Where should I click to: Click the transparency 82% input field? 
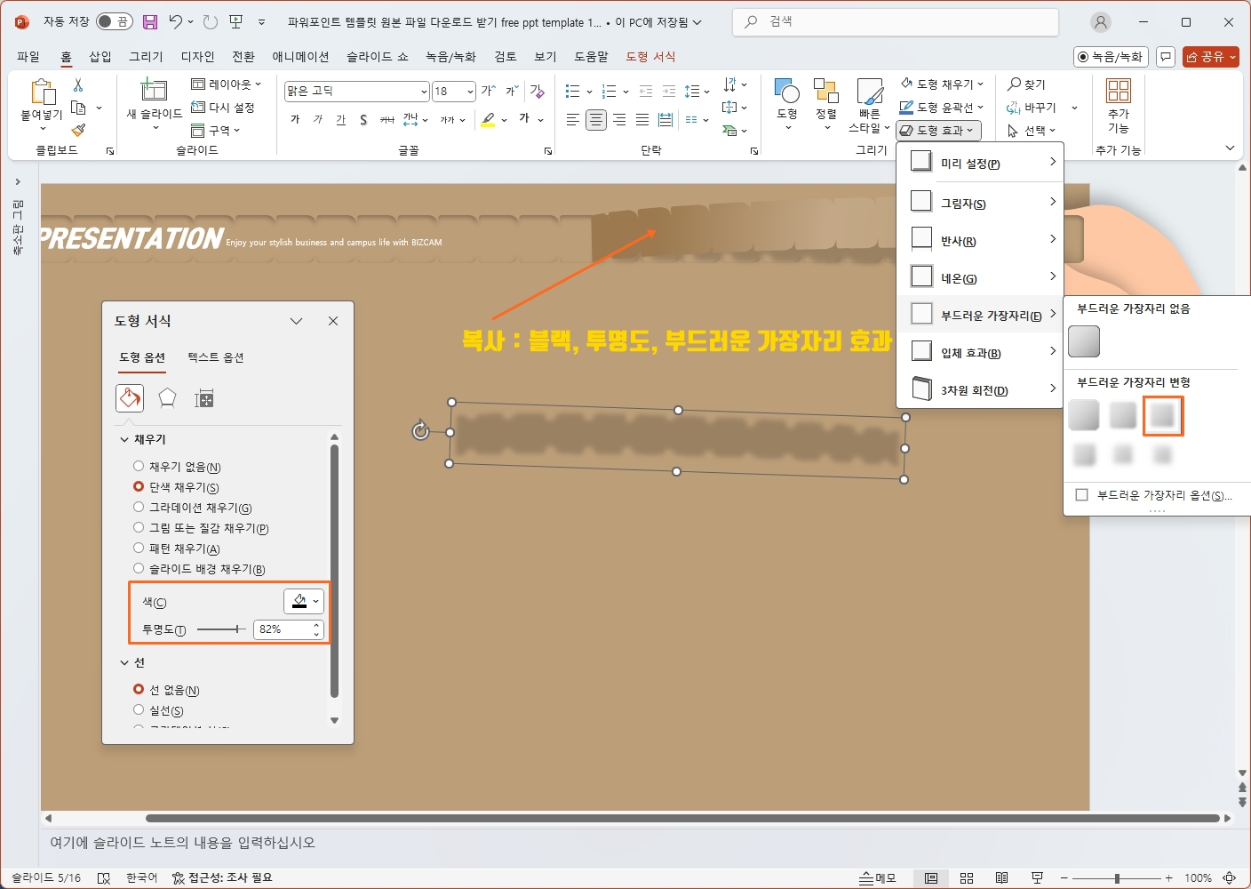pyautogui.click(x=283, y=629)
